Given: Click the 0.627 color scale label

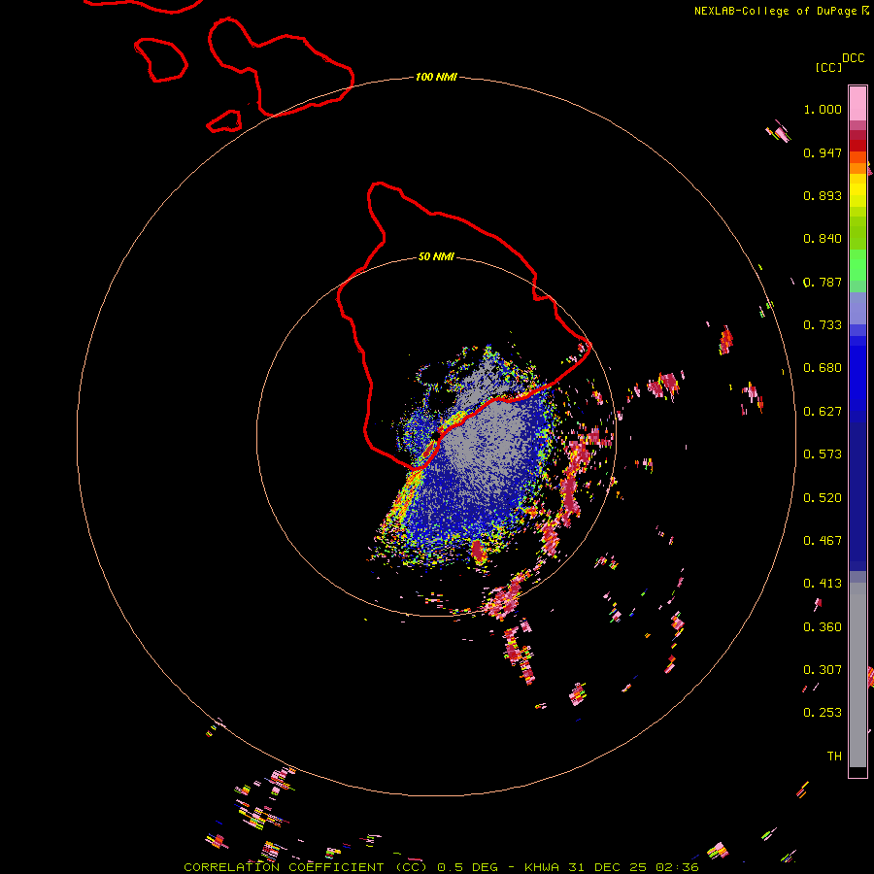Looking at the screenshot, I should coord(823,412).
